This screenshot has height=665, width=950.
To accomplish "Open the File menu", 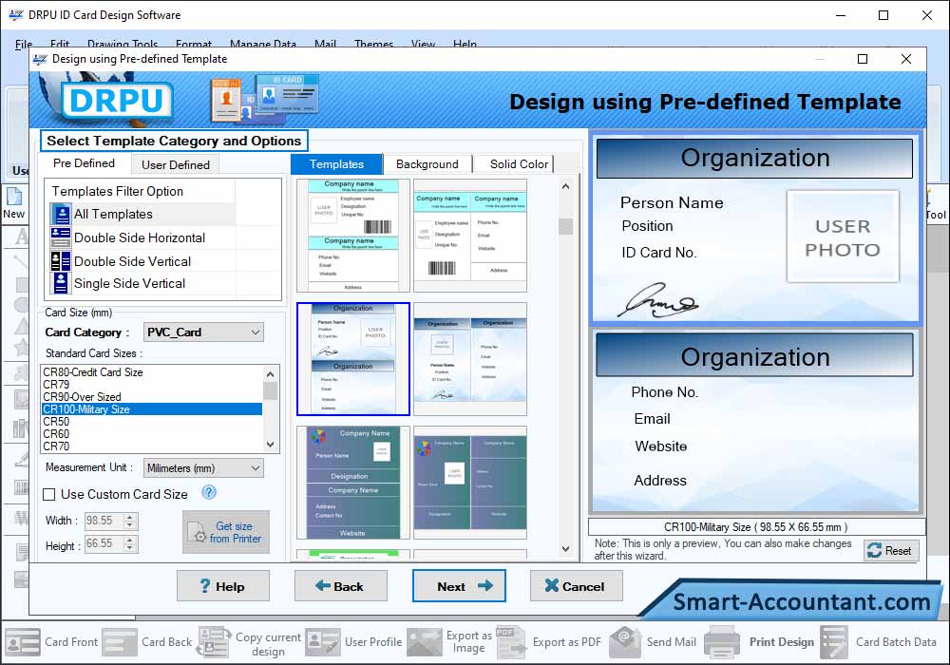I will pos(24,45).
